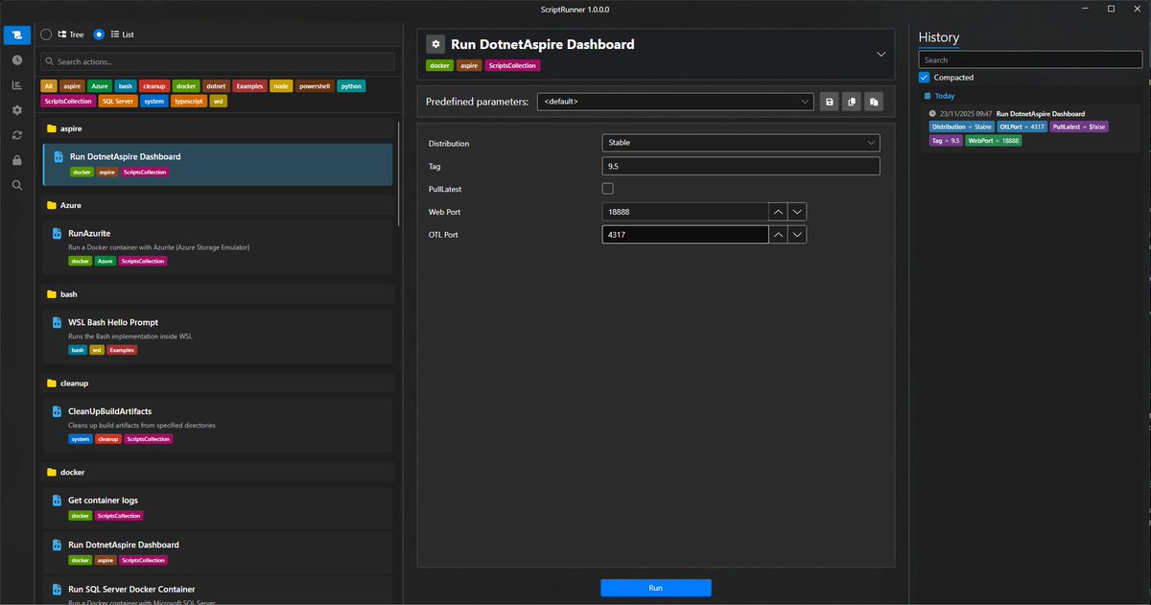Click the action list vertical scrollbar
This screenshot has width=1151, height=605.
pyautogui.click(x=397, y=175)
